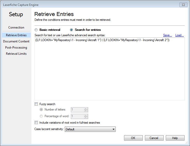Screen dimensions: 190x146
Task: Select the Retrieve Entries sidebar item
Action: (16, 35)
